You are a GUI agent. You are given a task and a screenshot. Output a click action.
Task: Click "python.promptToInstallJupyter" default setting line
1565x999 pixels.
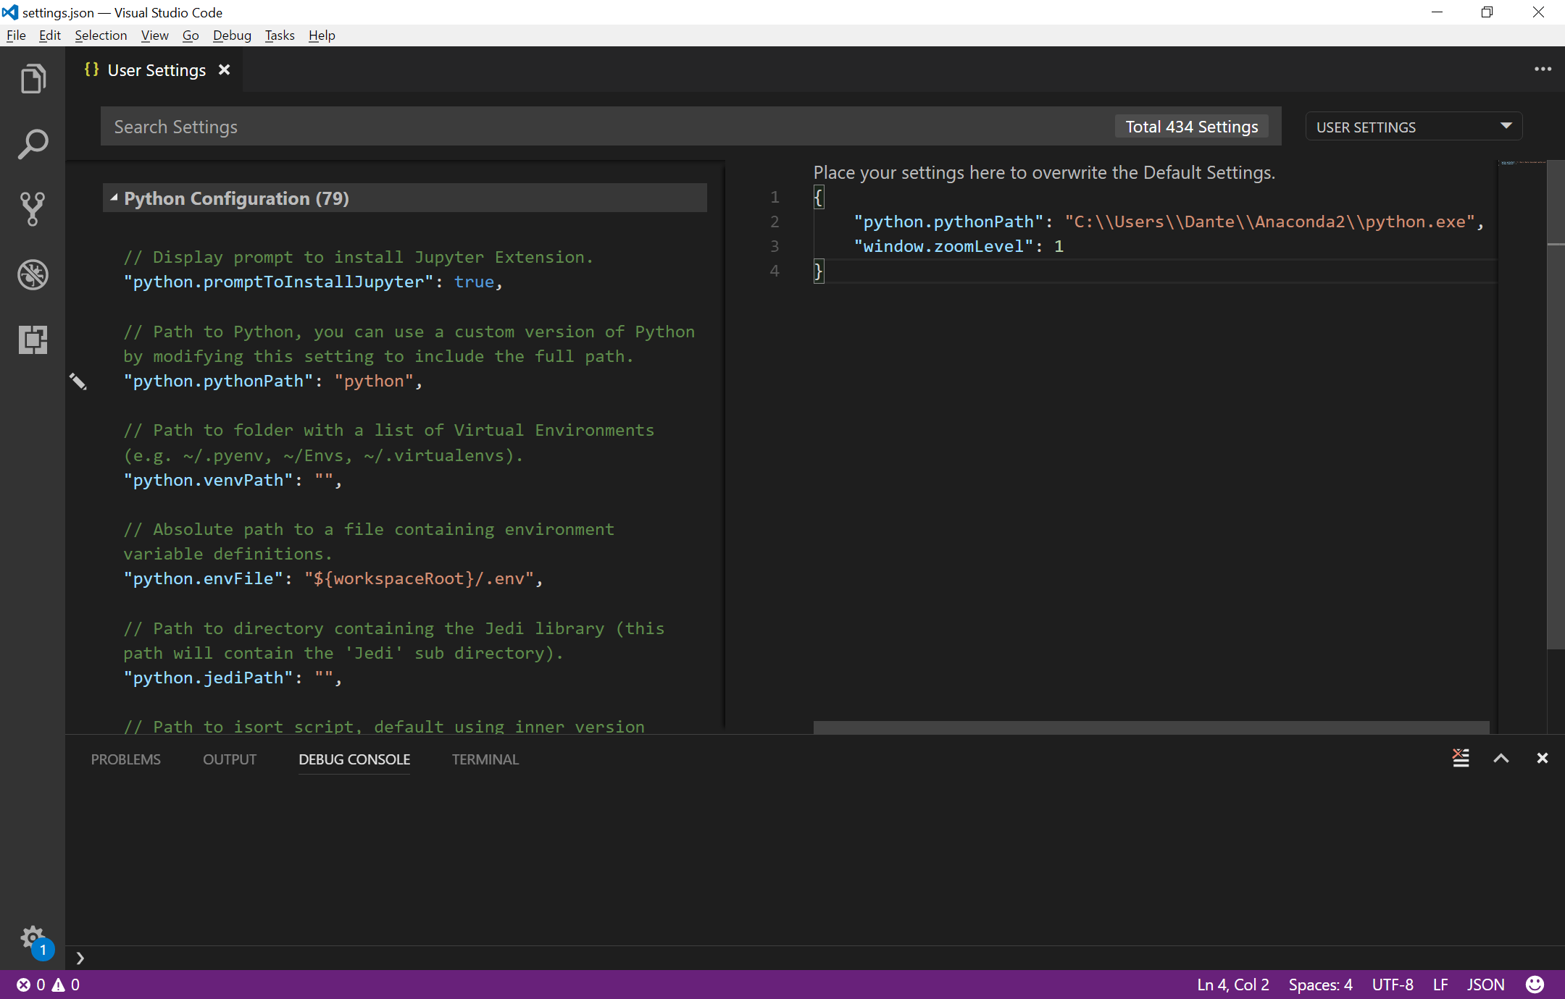pyautogui.click(x=312, y=282)
